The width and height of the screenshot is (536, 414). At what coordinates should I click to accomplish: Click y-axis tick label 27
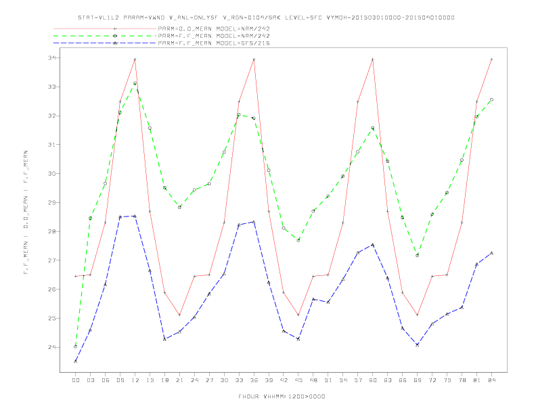click(52, 260)
